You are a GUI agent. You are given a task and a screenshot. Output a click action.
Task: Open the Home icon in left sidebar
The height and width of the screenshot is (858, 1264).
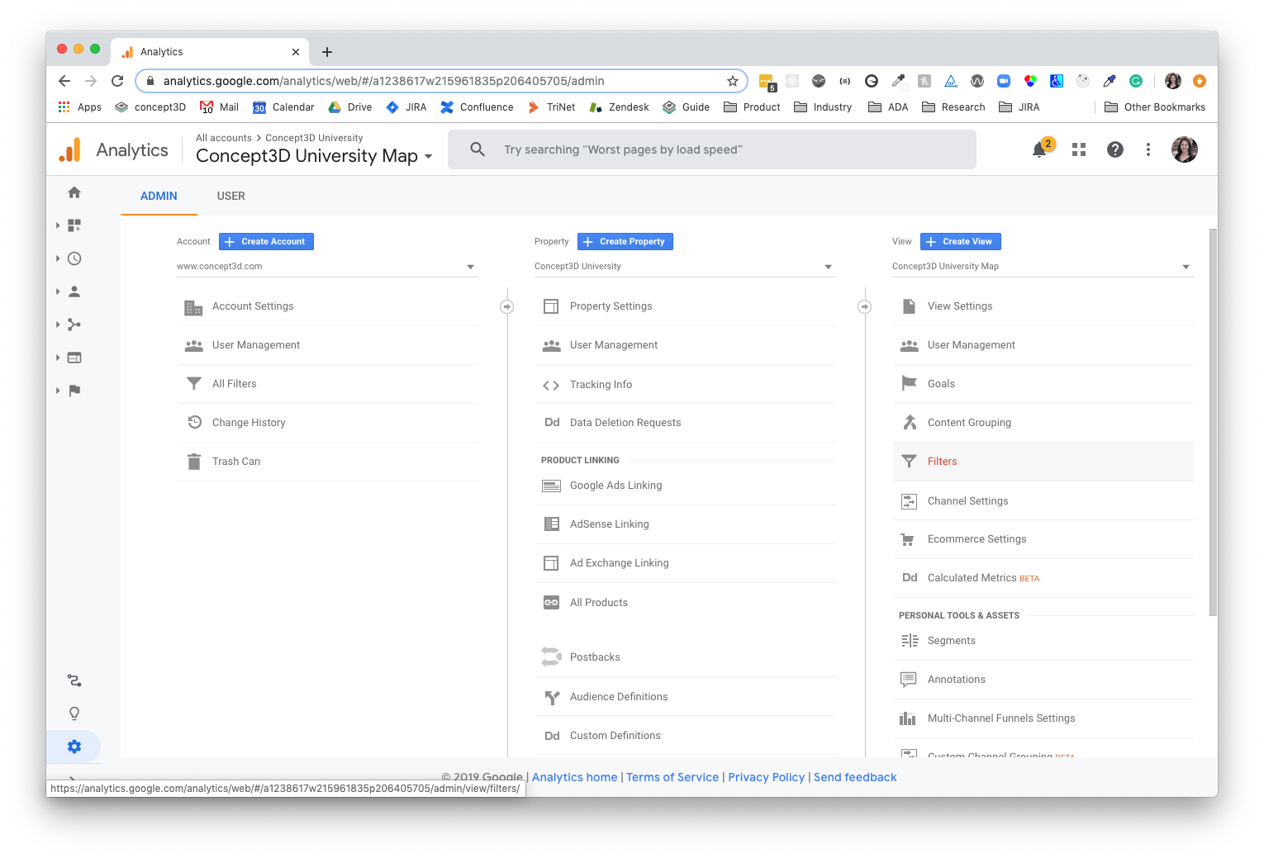(x=74, y=192)
